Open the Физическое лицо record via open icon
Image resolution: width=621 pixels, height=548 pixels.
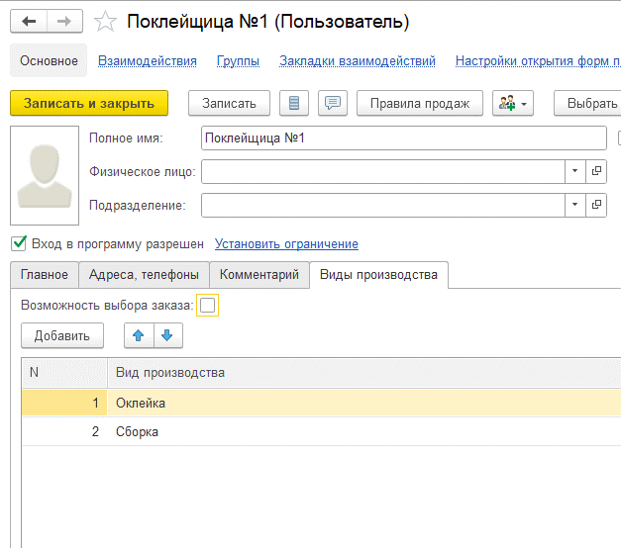[x=596, y=171]
